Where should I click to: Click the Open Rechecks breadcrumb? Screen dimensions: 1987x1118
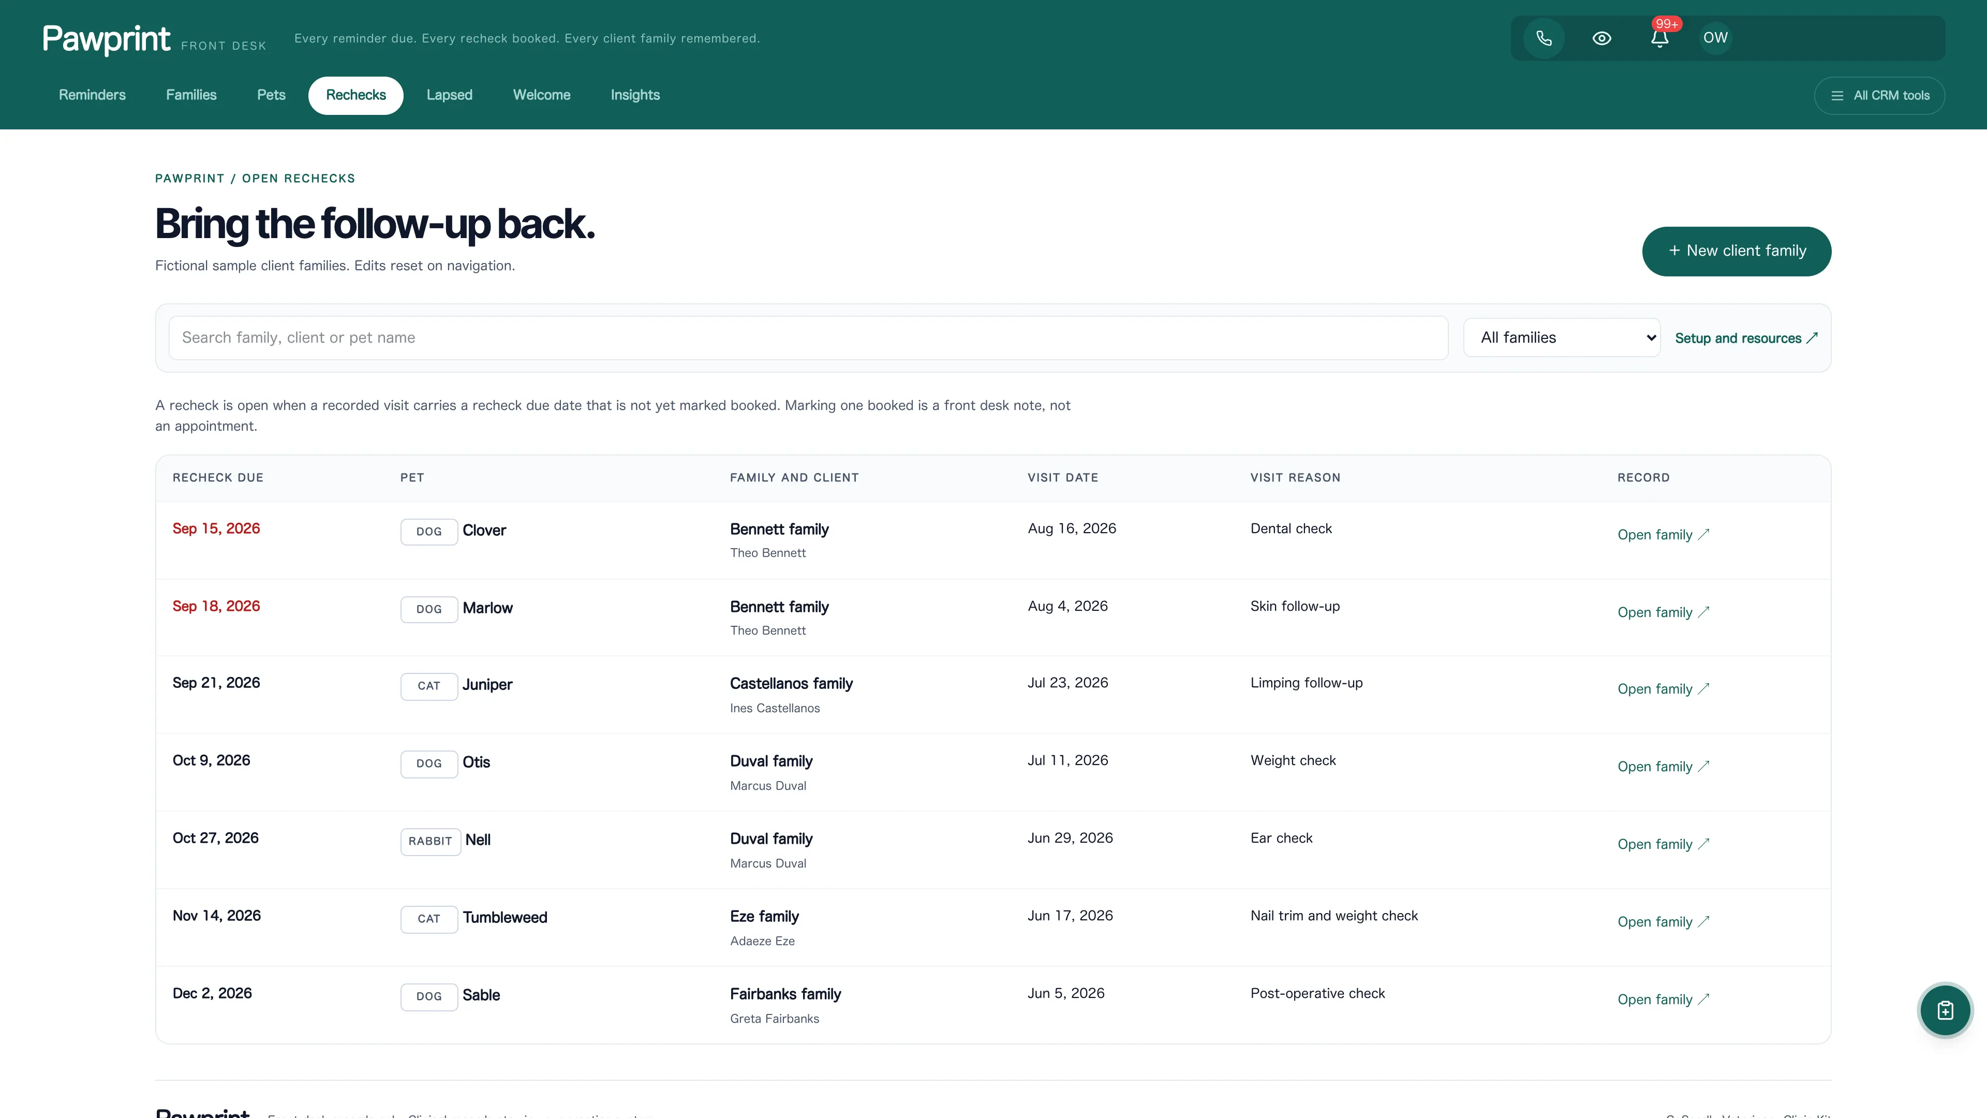click(x=299, y=178)
